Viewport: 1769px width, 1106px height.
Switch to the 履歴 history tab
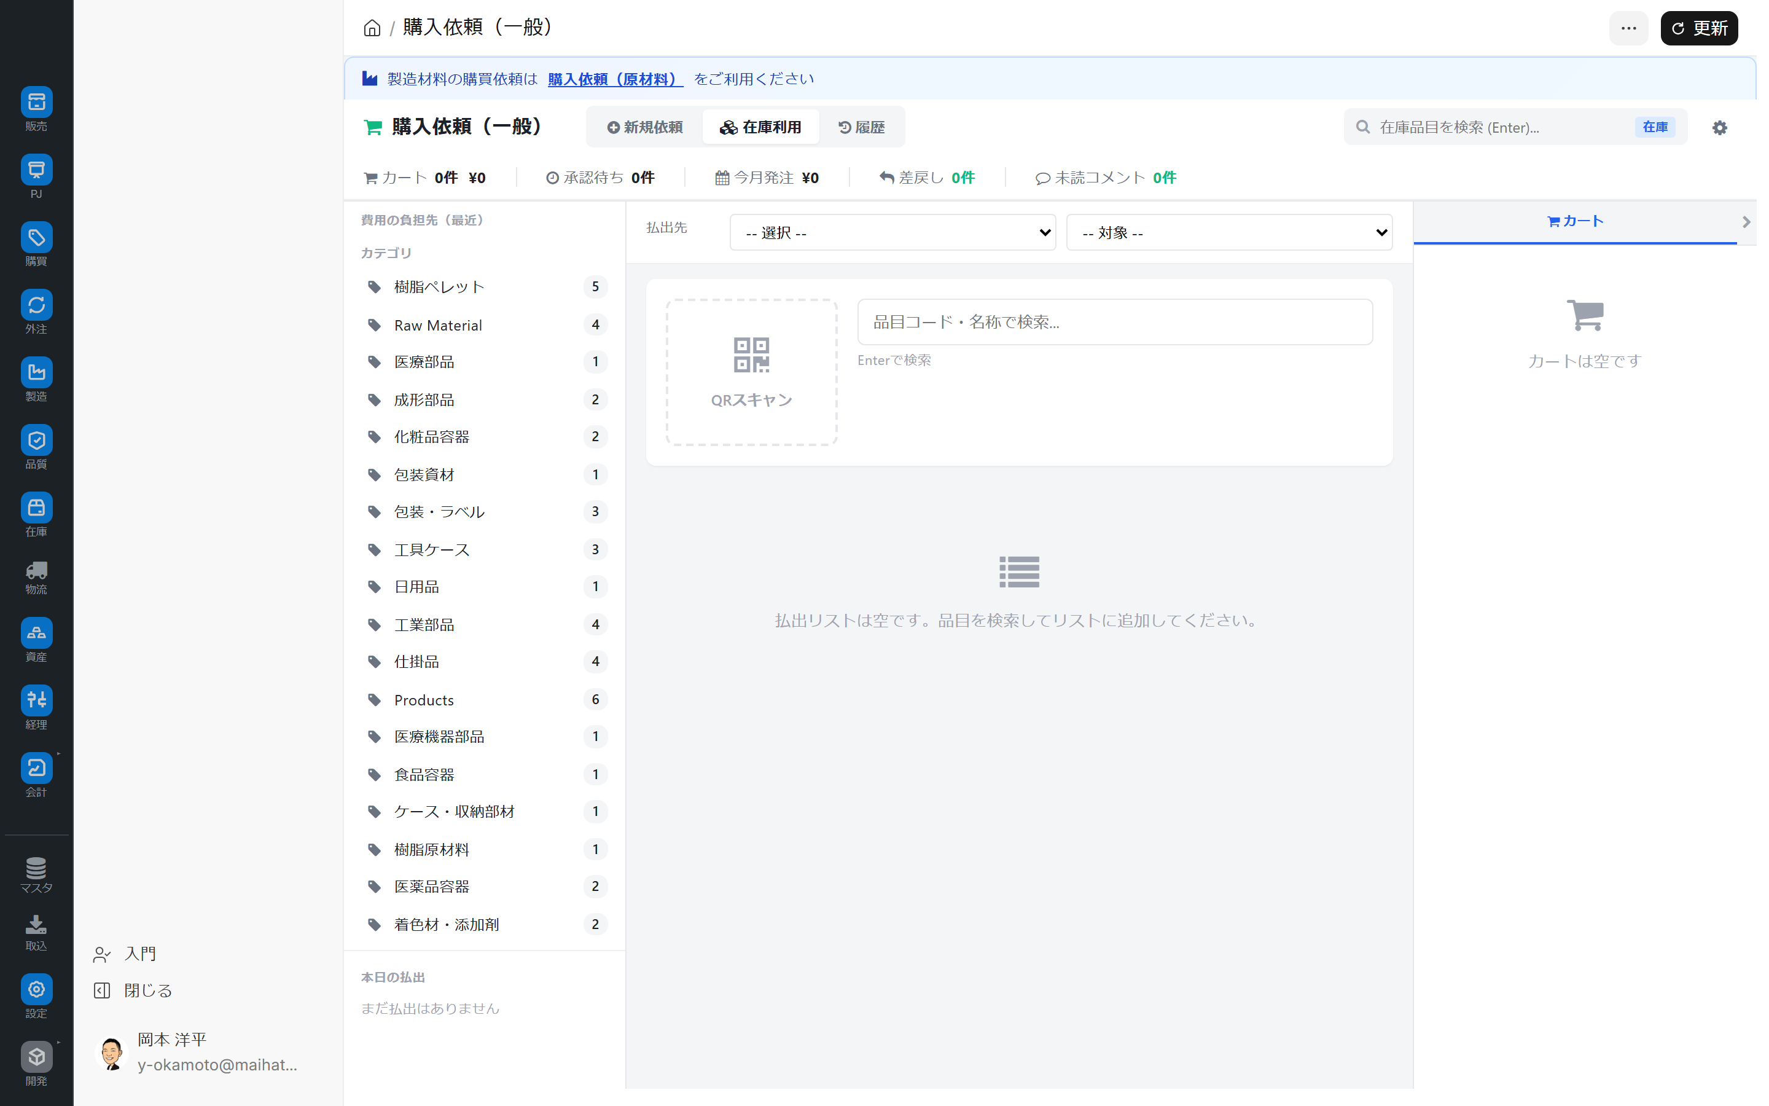[861, 127]
